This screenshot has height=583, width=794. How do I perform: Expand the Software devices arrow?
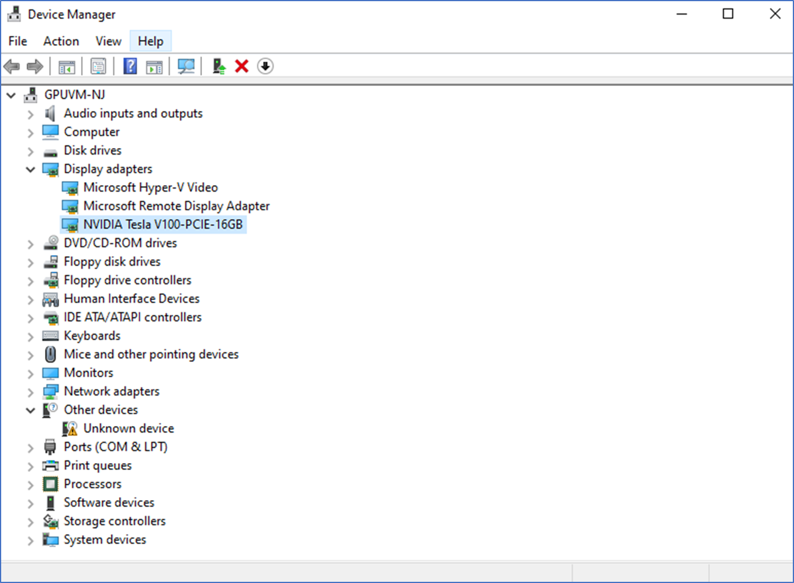click(31, 504)
